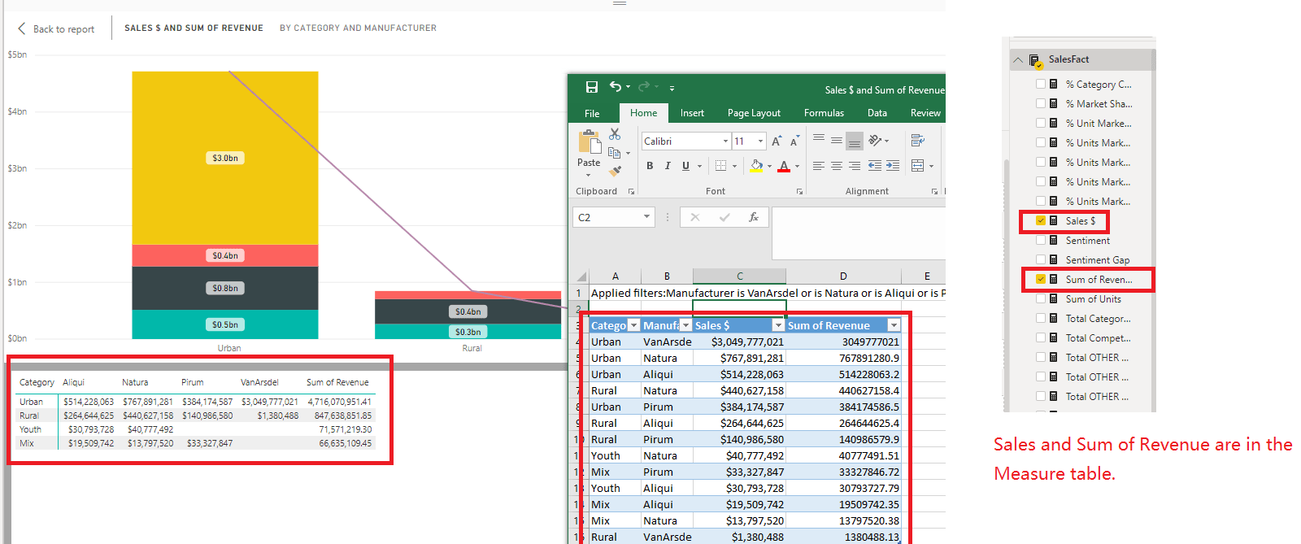The width and height of the screenshot is (1301, 544).
Task: Set middle vertical alignment
Action: [837, 141]
